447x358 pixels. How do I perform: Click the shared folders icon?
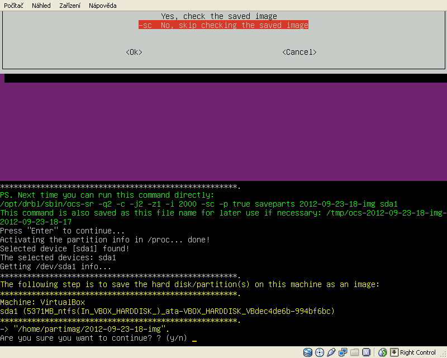(354, 352)
